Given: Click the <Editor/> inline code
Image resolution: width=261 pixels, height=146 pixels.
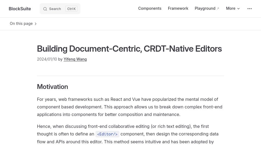Looking at the screenshot, I should [x=107, y=134].
